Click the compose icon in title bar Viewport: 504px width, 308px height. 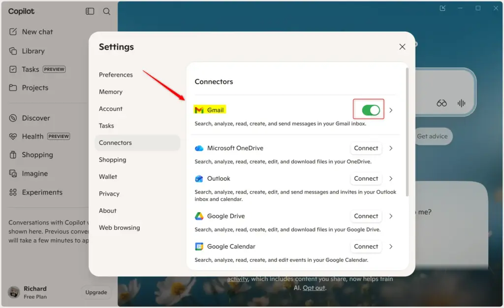(442, 8)
